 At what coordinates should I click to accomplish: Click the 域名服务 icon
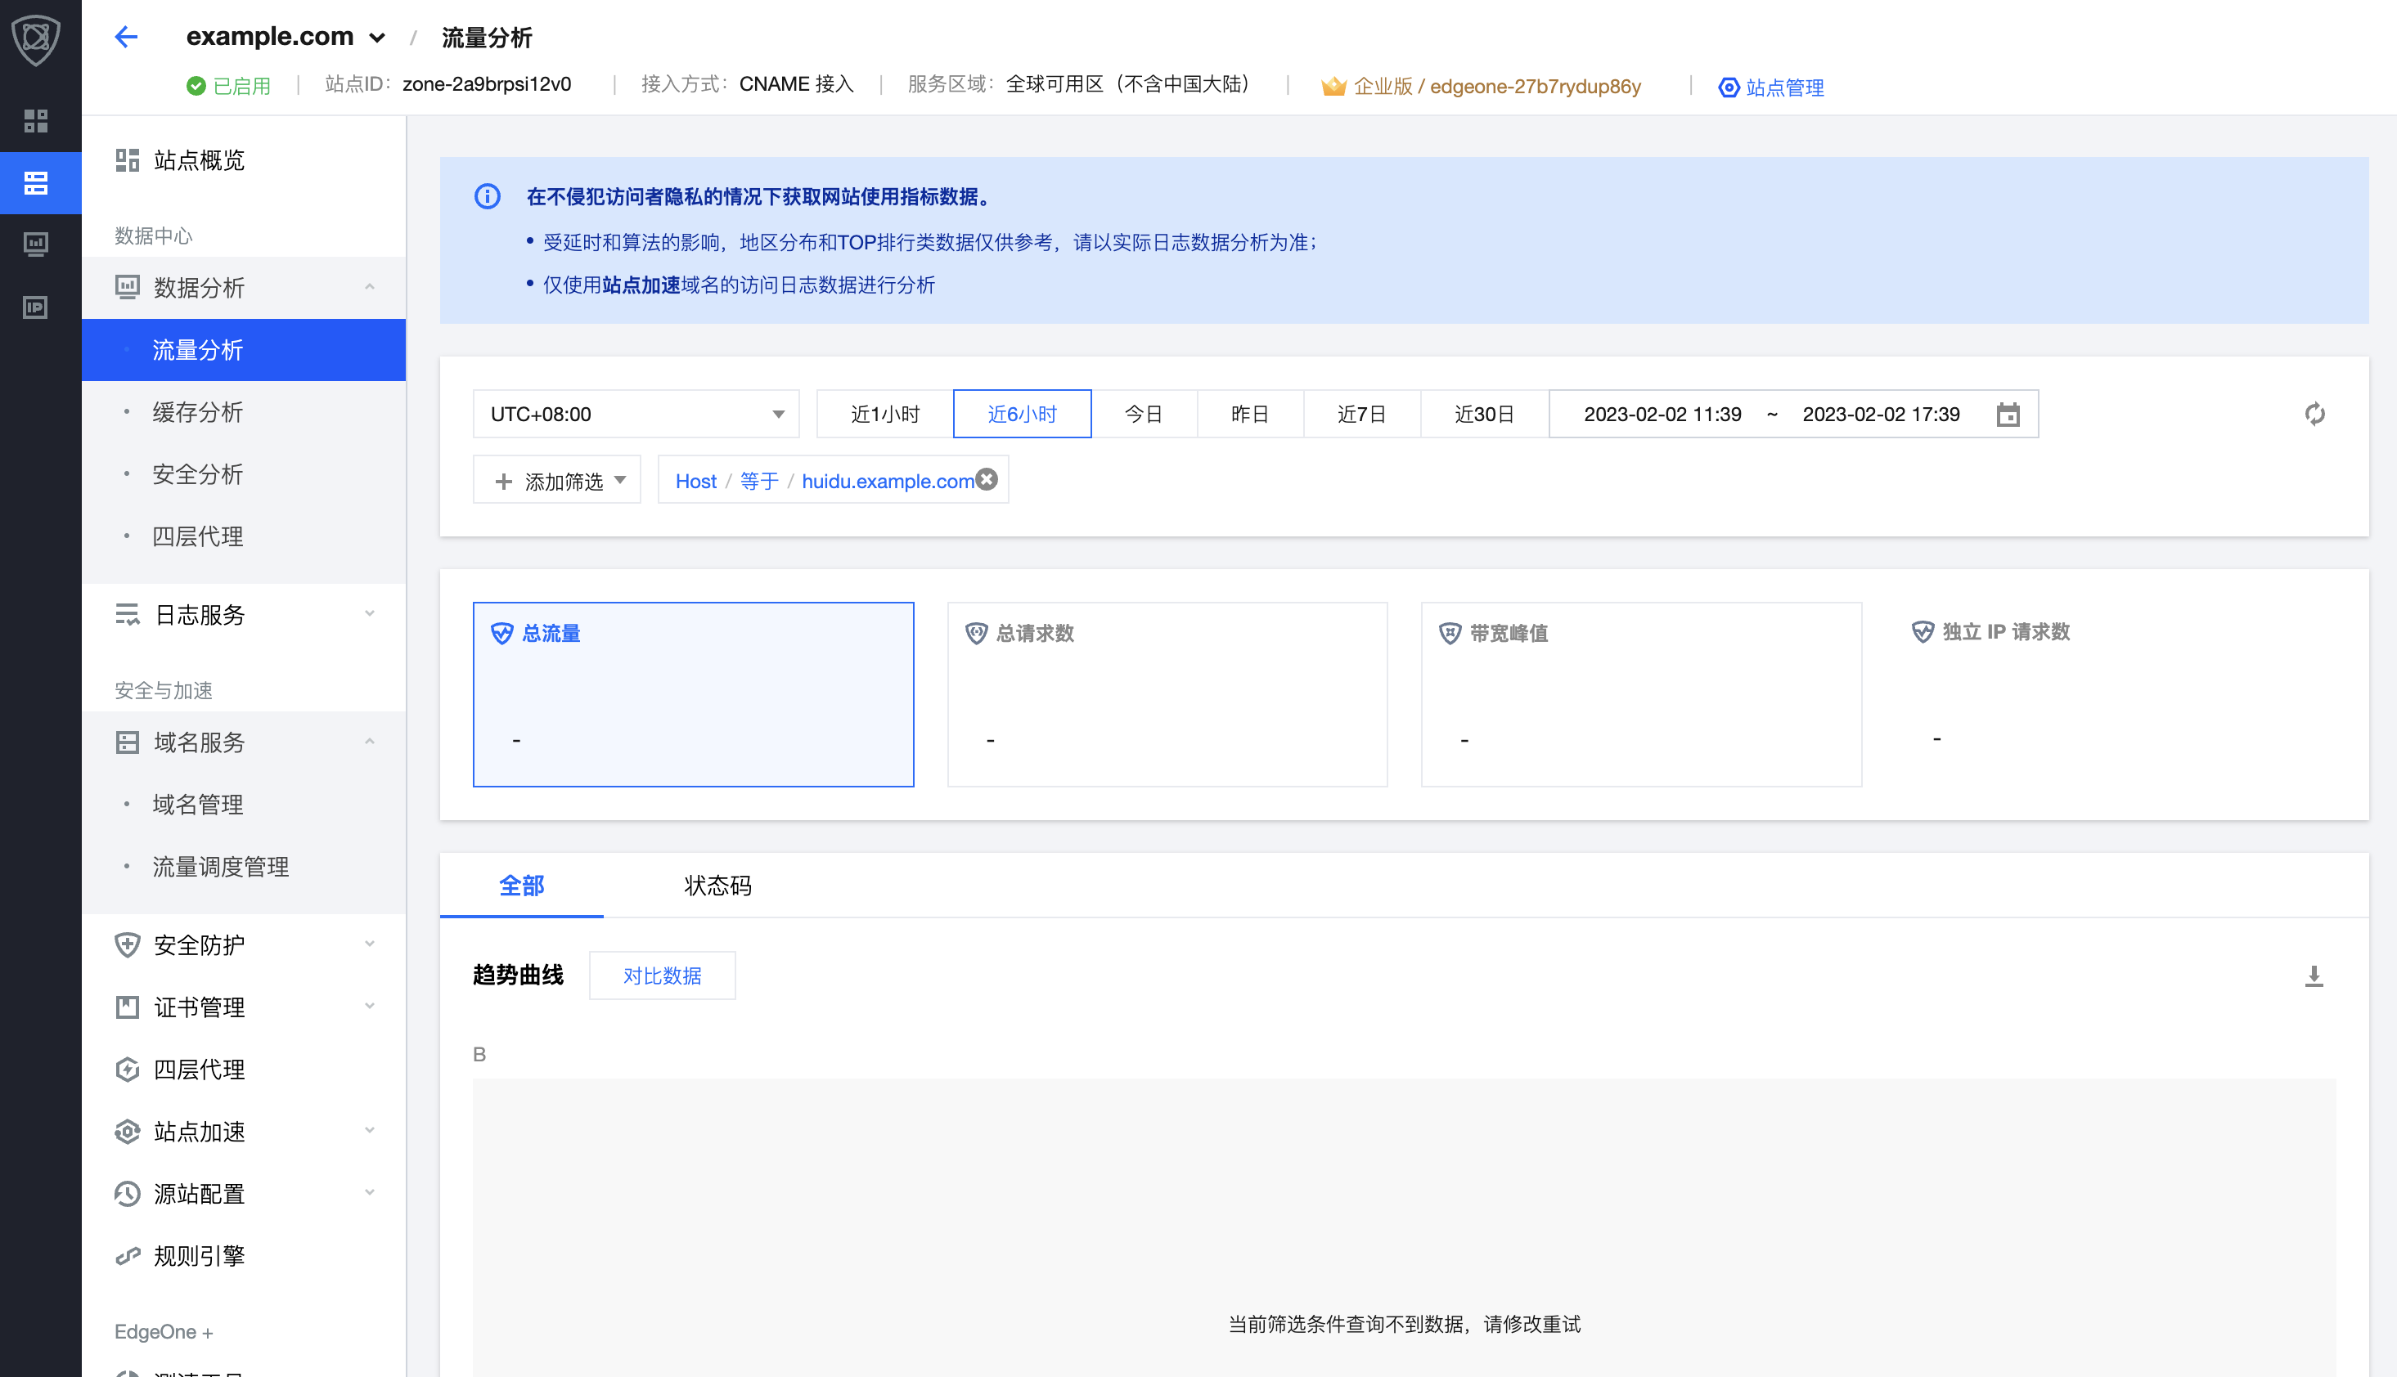pyautogui.click(x=128, y=742)
